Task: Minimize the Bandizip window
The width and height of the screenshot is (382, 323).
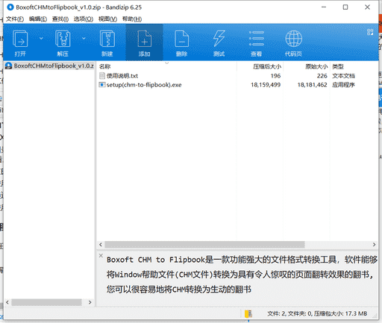Action: tap(324, 7)
